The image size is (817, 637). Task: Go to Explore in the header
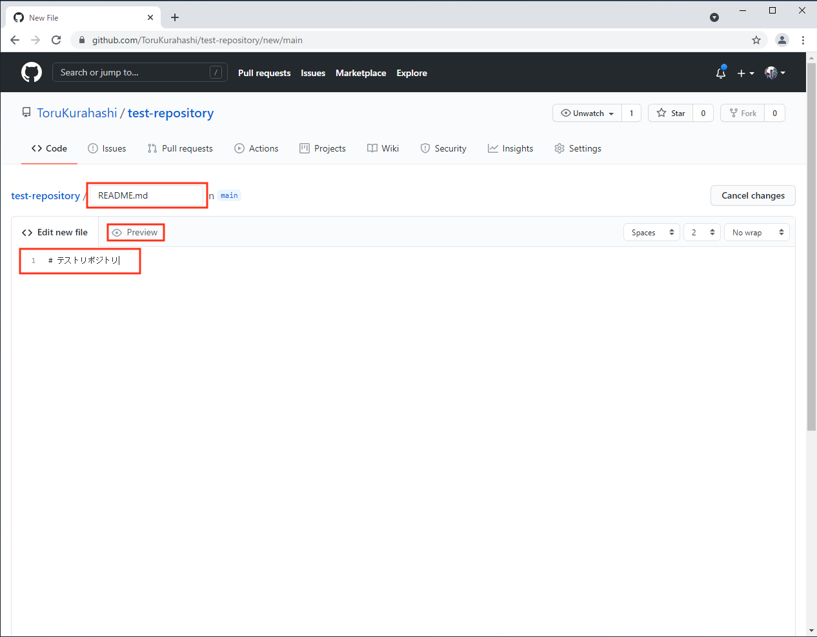coord(412,73)
